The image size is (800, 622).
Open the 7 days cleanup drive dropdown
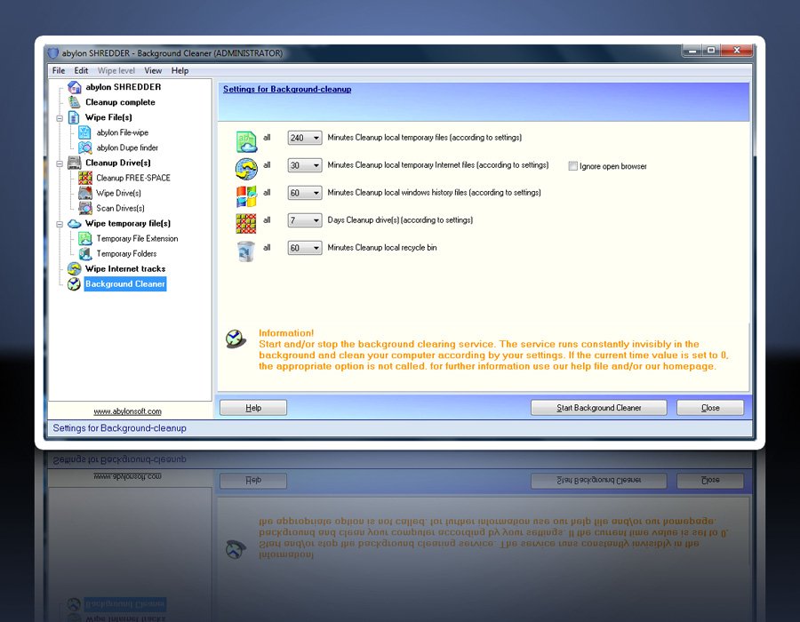click(305, 220)
